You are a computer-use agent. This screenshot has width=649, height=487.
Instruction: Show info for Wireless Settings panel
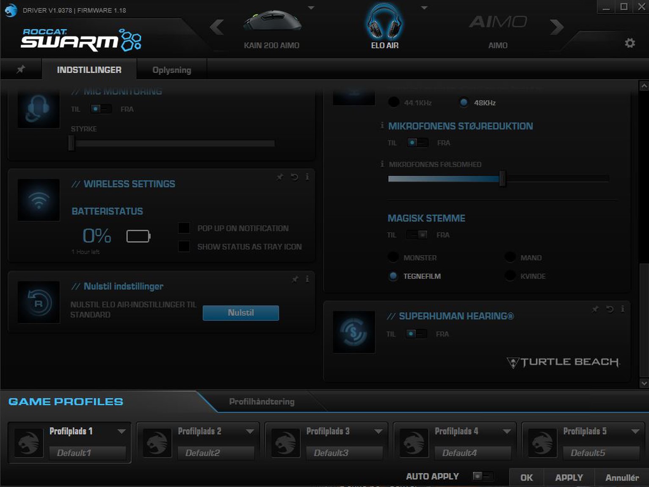[x=307, y=177]
